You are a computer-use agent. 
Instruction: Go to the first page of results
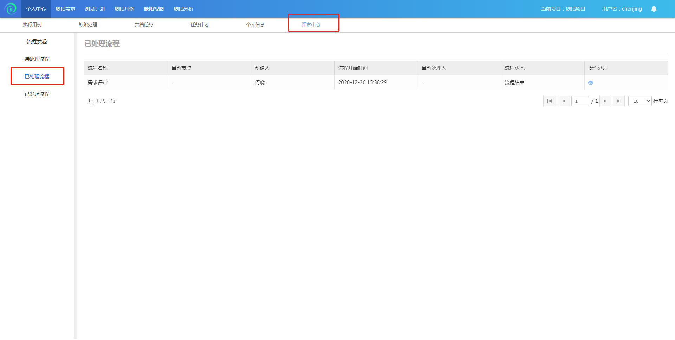(x=549, y=101)
